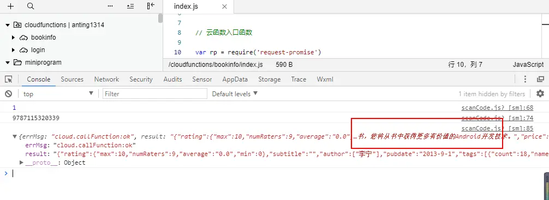The image size is (549, 200).
Task: Click the file tree vertical scrollbar
Action: pyautogui.click(x=160, y=18)
